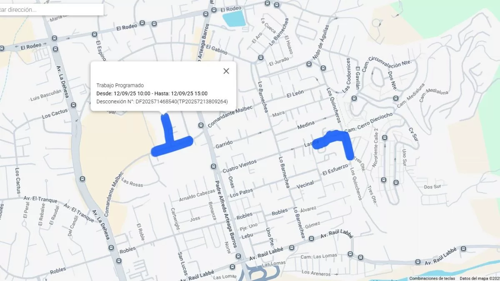
Task: Focus the address search box
Action: point(51,10)
